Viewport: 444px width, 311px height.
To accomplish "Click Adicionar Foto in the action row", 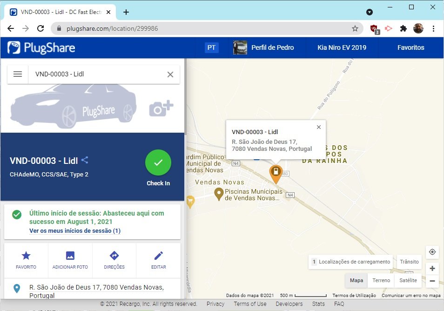I will point(70,260).
